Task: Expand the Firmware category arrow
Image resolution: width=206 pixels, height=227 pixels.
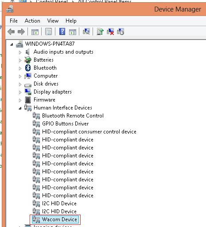Action: [x=20, y=100]
